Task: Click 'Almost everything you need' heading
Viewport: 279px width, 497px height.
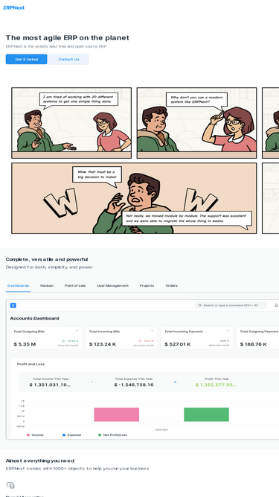Action: 40,460
